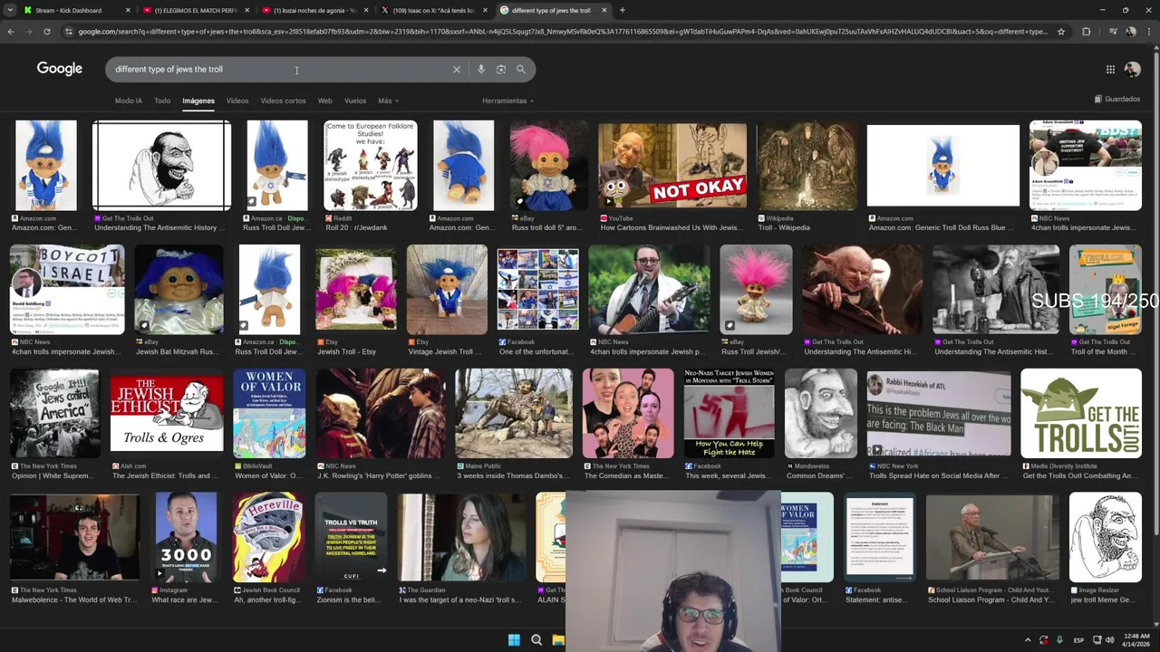The image size is (1160, 652).
Task: Open the Chrome extensions puzzle icon
Action: 1087,32
